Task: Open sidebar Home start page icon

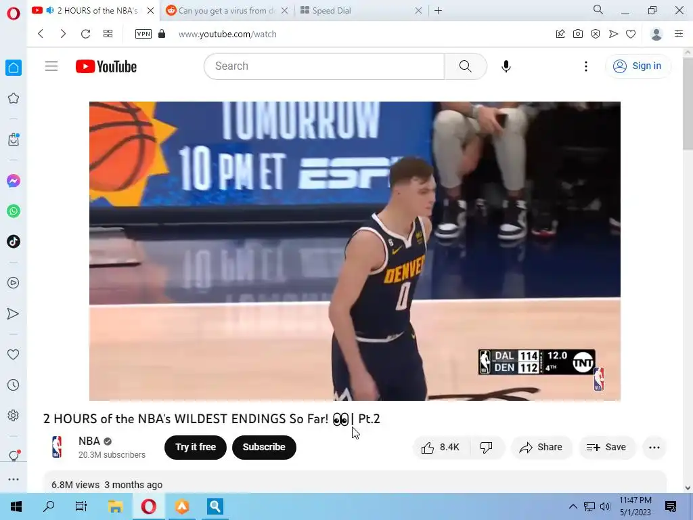Action: tap(14, 68)
